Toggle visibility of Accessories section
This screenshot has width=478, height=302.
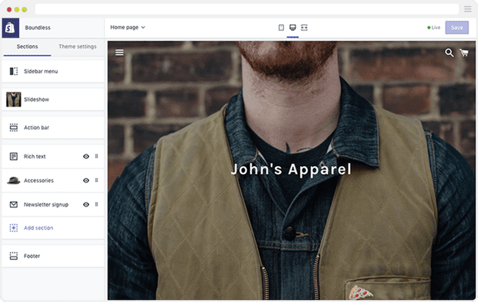click(x=86, y=181)
